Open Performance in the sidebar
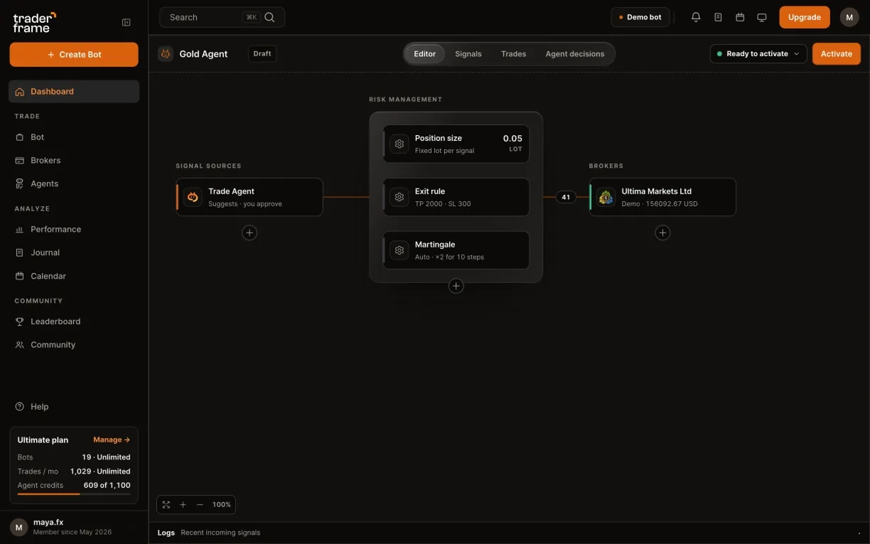The height and width of the screenshot is (544, 870). pos(74,229)
